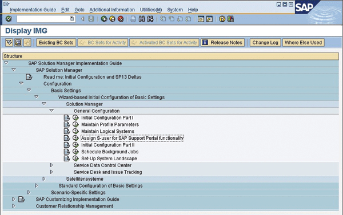Click the Structure column header
Viewport: 343px width, 215px height.
170,56
